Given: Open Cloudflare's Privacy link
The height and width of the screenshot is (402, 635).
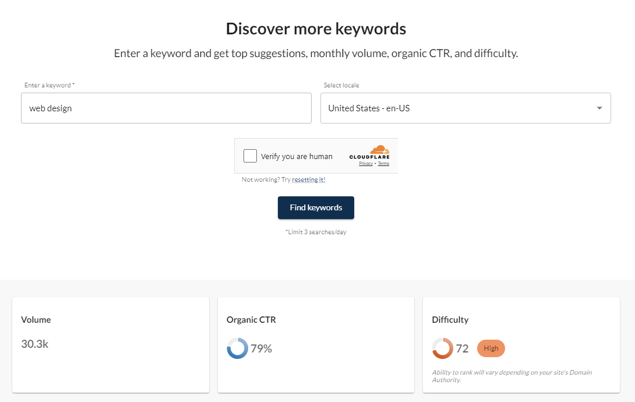Looking at the screenshot, I should click(365, 163).
